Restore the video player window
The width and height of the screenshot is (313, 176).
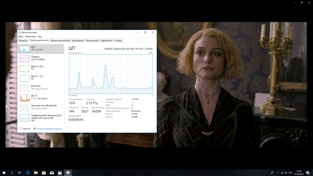click(302, 2)
